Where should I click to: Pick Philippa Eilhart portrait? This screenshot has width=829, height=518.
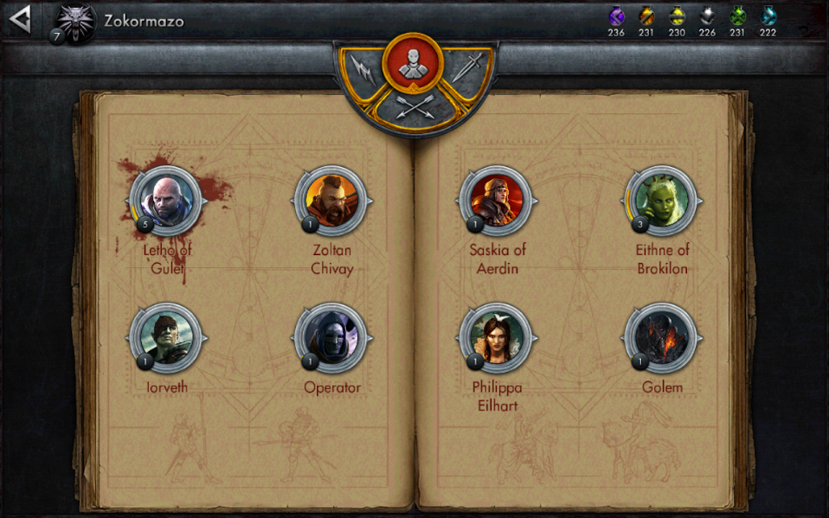(497, 338)
